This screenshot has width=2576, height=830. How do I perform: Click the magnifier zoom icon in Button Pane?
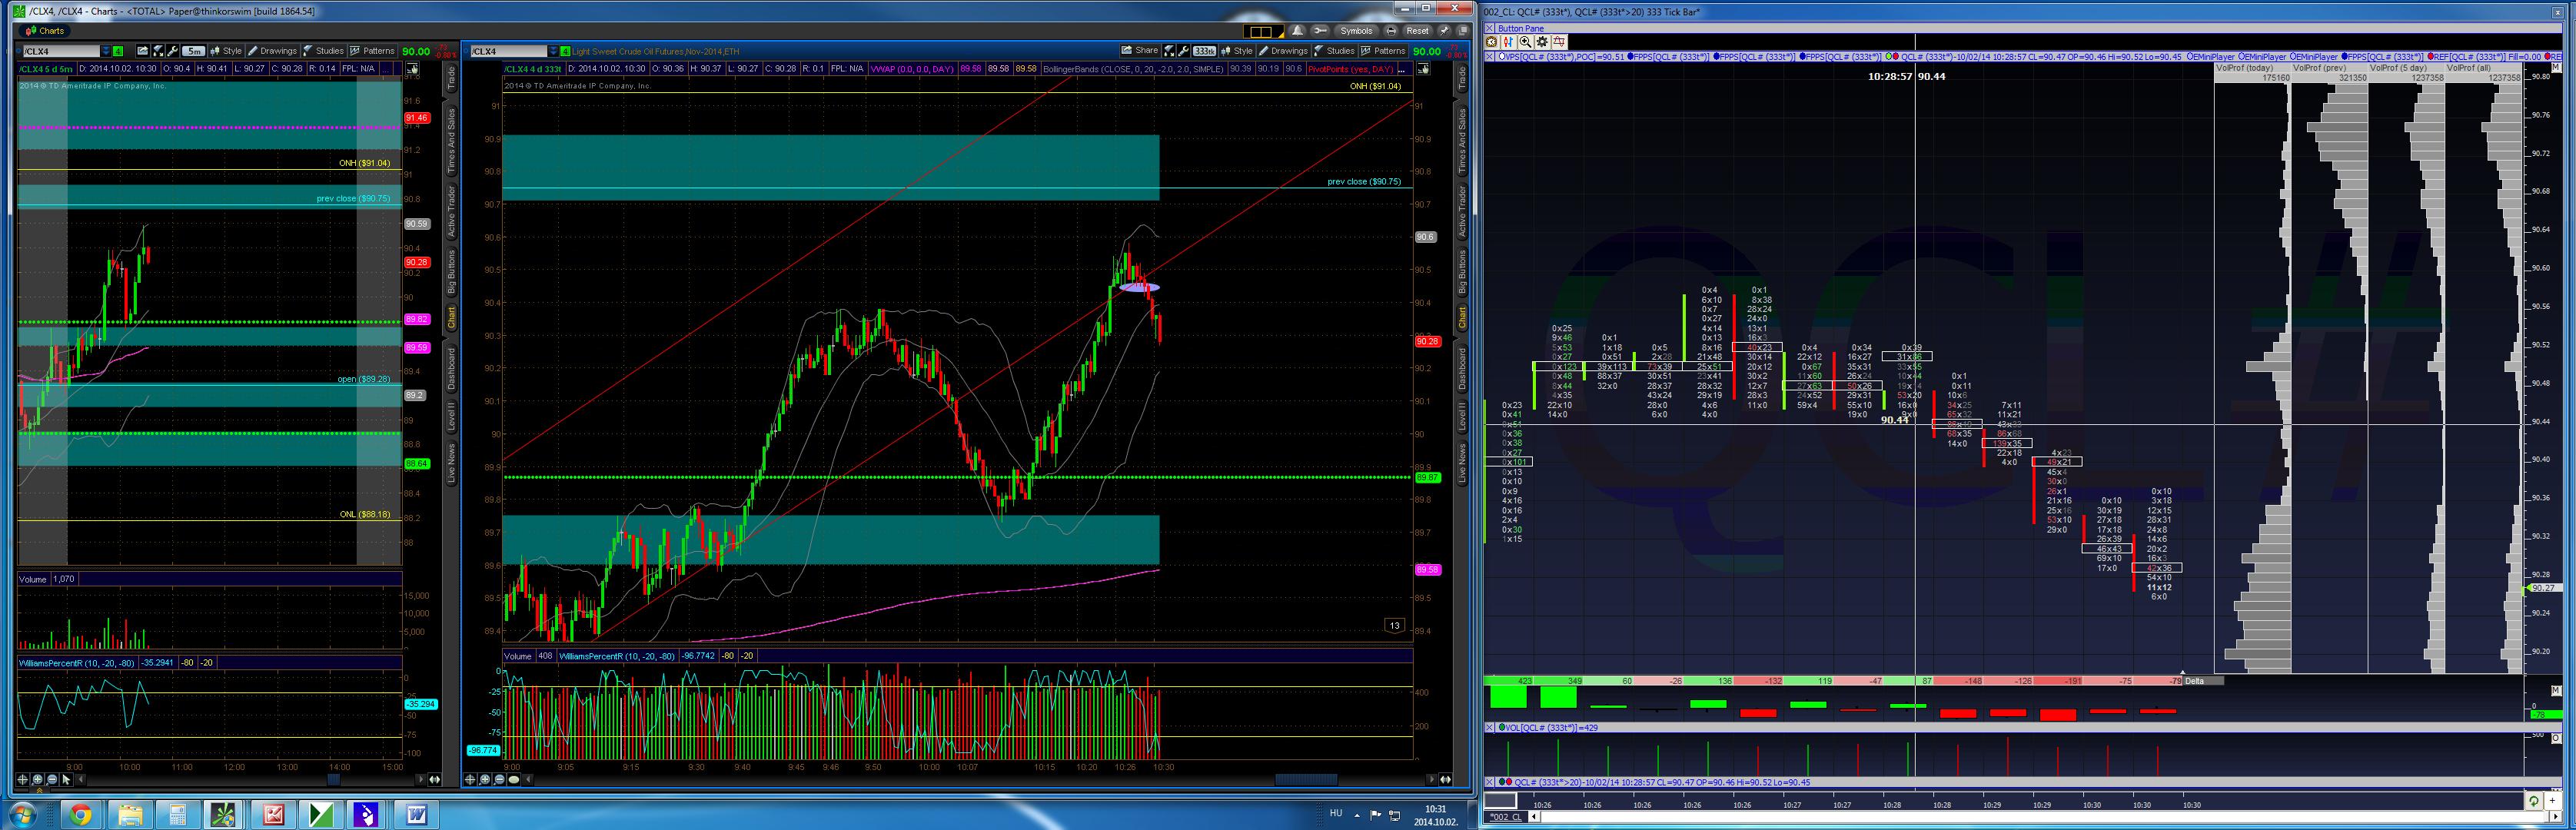(1525, 42)
